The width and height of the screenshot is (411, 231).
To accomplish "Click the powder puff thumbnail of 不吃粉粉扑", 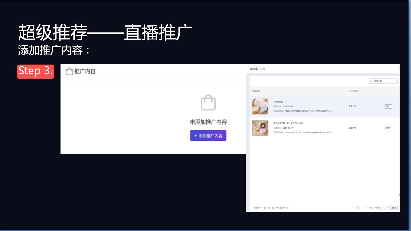I will click(x=260, y=106).
